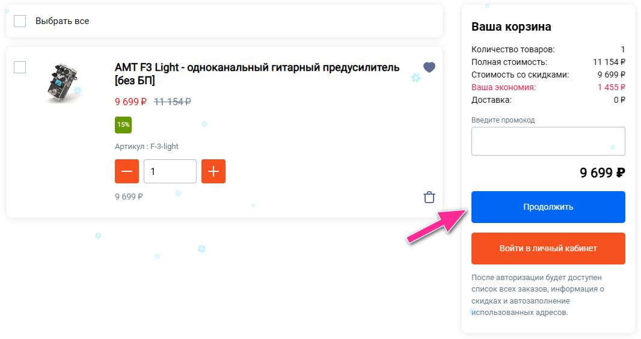The height and width of the screenshot is (339, 641).
Task: Click the green 15% discount badge
Action: (123, 124)
